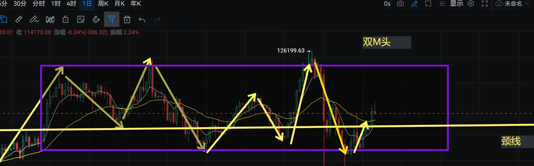The height and width of the screenshot is (166, 534).
Task: Toggle the highlighted filter funnel tool
Action: 112,20
